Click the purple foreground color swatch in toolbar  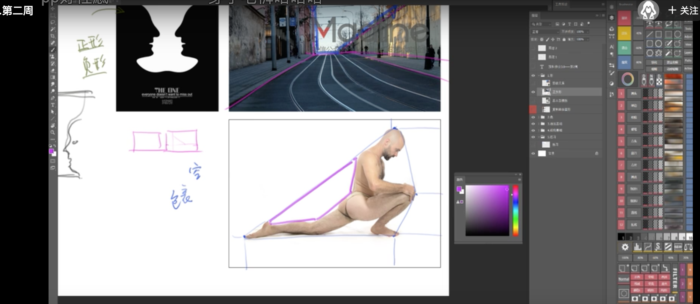tap(51, 151)
